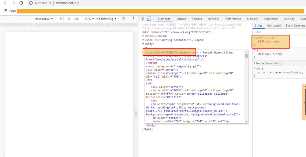This screenshot has width=306, height=157.
Task: Click the Filter styles input field
Action: [278, 32]
